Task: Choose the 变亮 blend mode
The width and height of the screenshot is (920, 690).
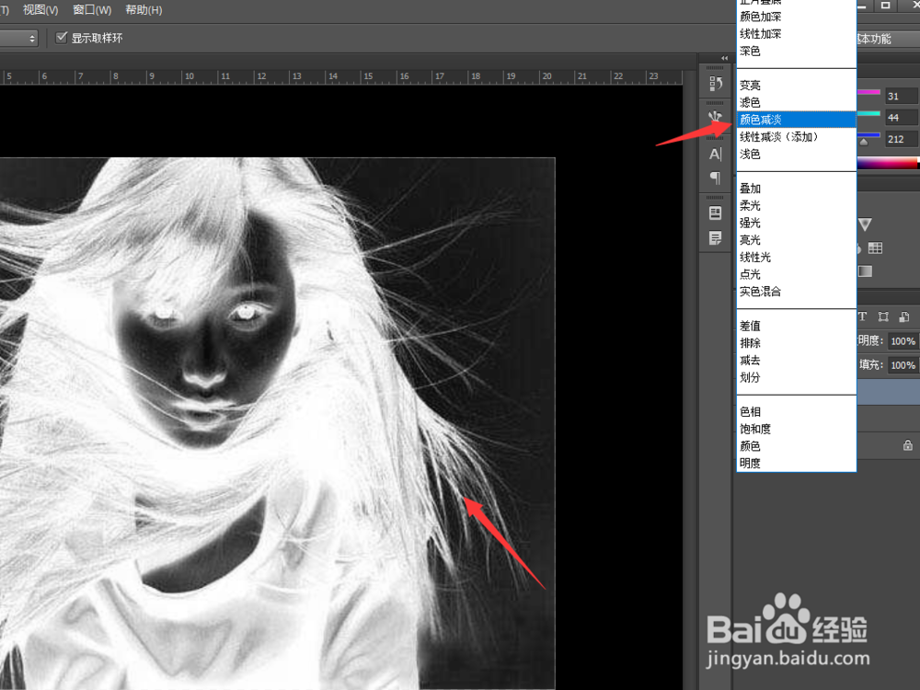Action: click(x=796, y=85)
